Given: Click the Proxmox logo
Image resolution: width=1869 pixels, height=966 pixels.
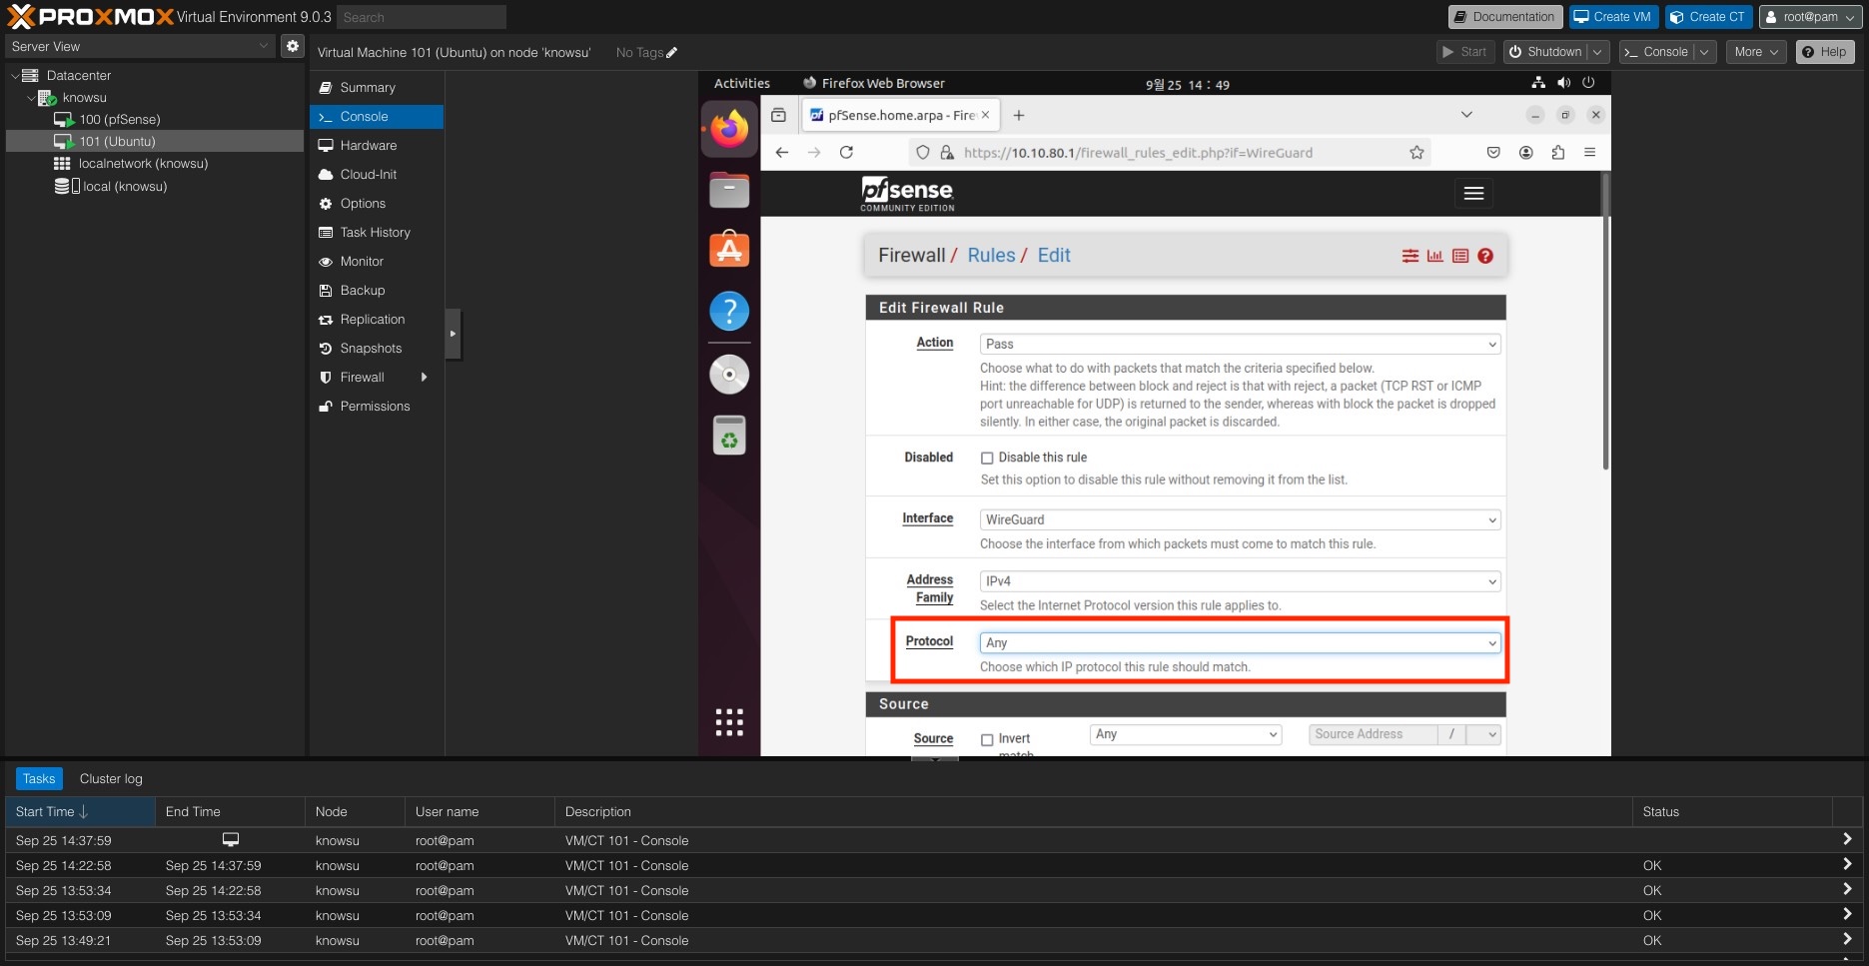Looking at the screenshot, I should [x=90, y=17].
